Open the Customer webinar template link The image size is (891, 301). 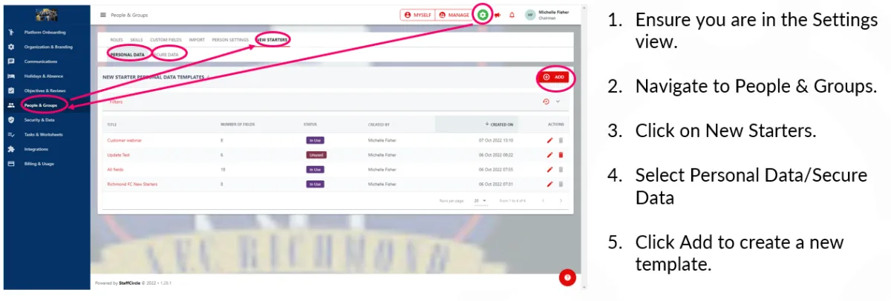pyautogui.click(x=125, y=140)
